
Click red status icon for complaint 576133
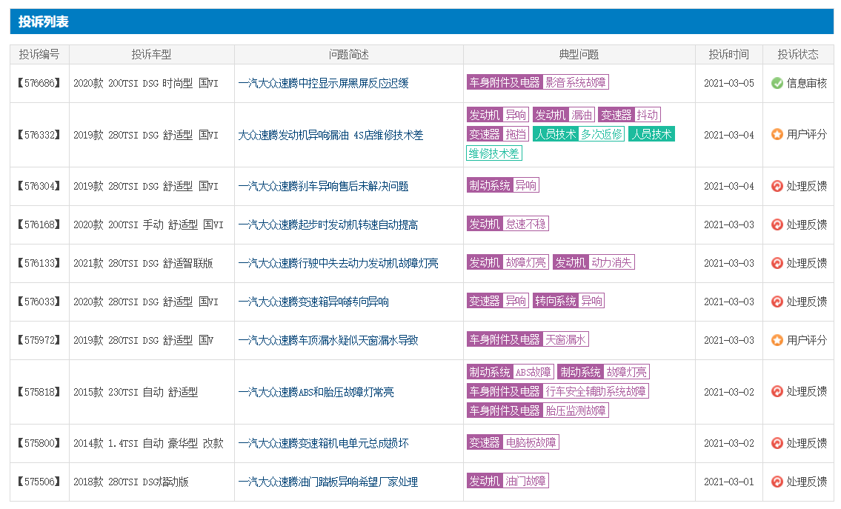click(x=777, y=263)
